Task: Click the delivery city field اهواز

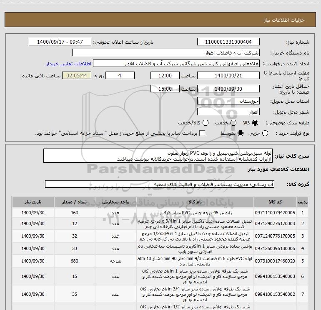Action: (228, 112)
